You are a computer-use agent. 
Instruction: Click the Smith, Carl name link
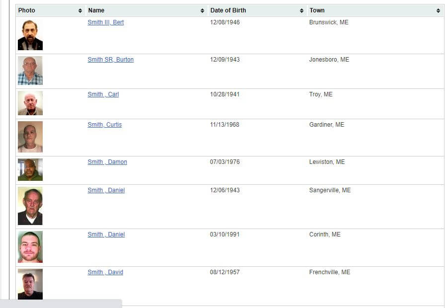click(x=103, y=94)
